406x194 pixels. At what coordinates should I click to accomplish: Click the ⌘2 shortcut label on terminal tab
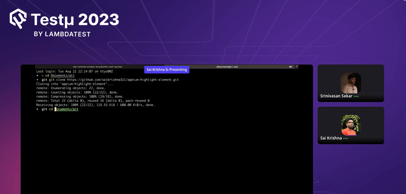click(291, 67)
